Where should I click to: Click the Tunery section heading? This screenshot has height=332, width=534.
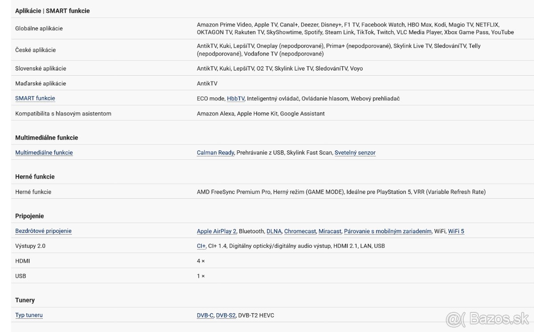pyautogui.click(x=25, y=300)
